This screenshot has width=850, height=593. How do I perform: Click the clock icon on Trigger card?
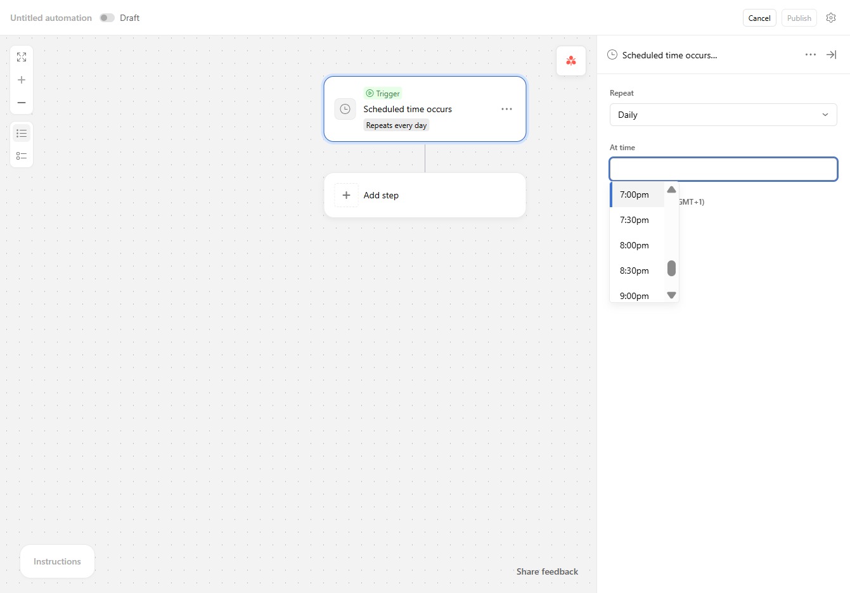tap(345, 109)
